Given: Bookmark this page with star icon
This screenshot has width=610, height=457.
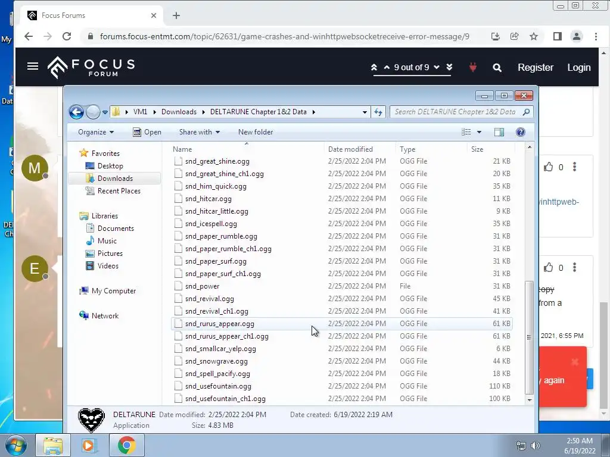Looking at the screenshot, I should tap(534, 36).
